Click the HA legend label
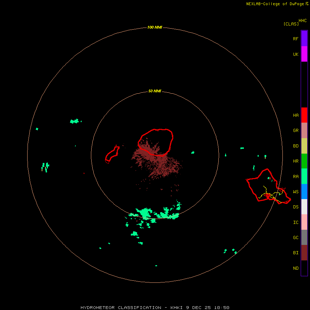The image size is (310, 310). 296,115
